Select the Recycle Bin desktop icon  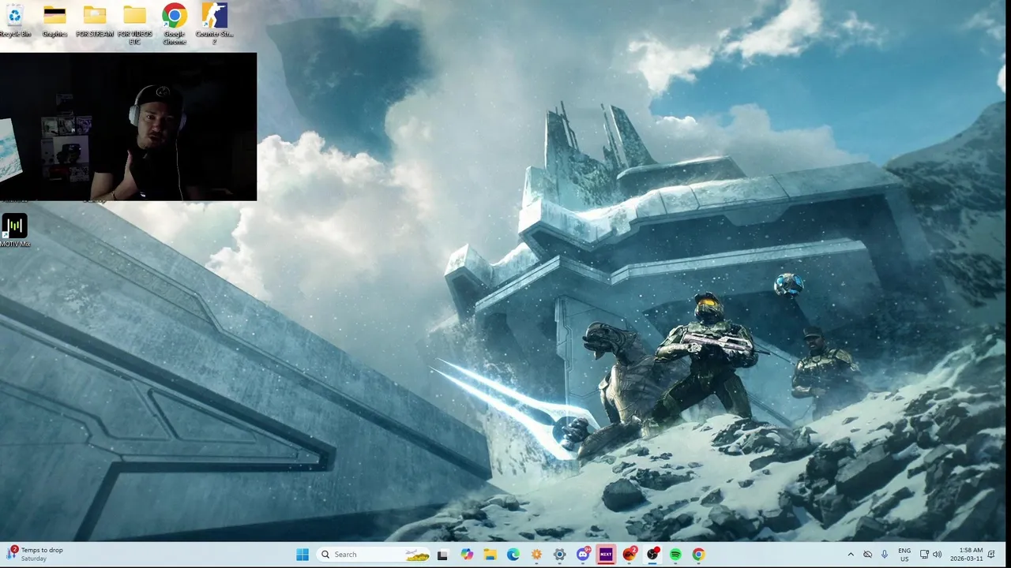(14, 21)
